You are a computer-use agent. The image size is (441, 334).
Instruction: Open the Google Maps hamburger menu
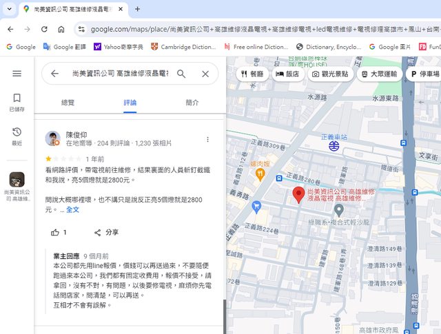17,74
